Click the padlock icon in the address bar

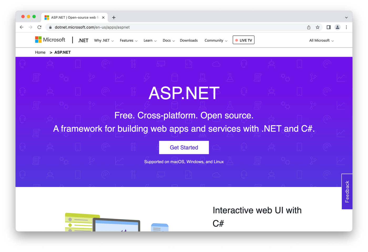click(50, 27)
